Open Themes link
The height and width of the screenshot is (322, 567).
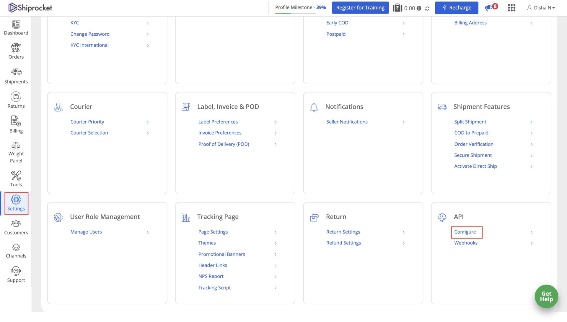pos(207,243)
